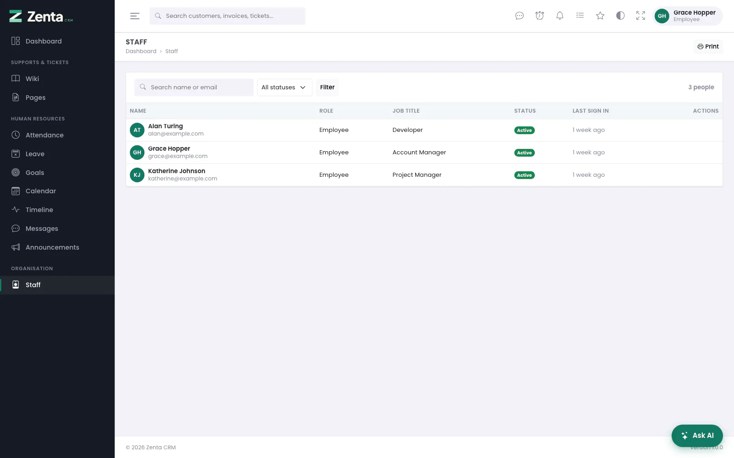Image resolution: width=734 pixels, height=458 pixels.
Task: Collapse the sidebar with the hamburger icon
Action: tap(135, 16)
